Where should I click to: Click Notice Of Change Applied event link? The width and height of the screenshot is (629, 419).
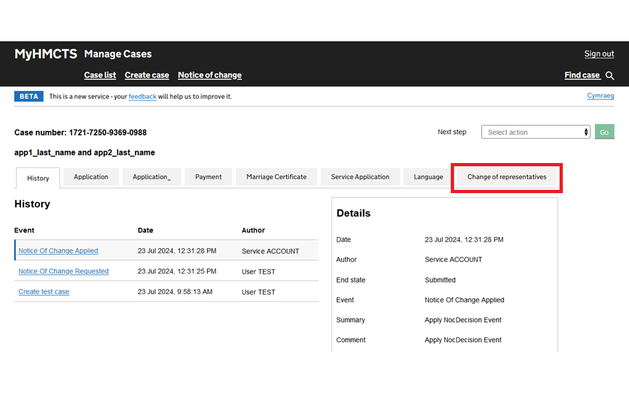pos(58,251)
